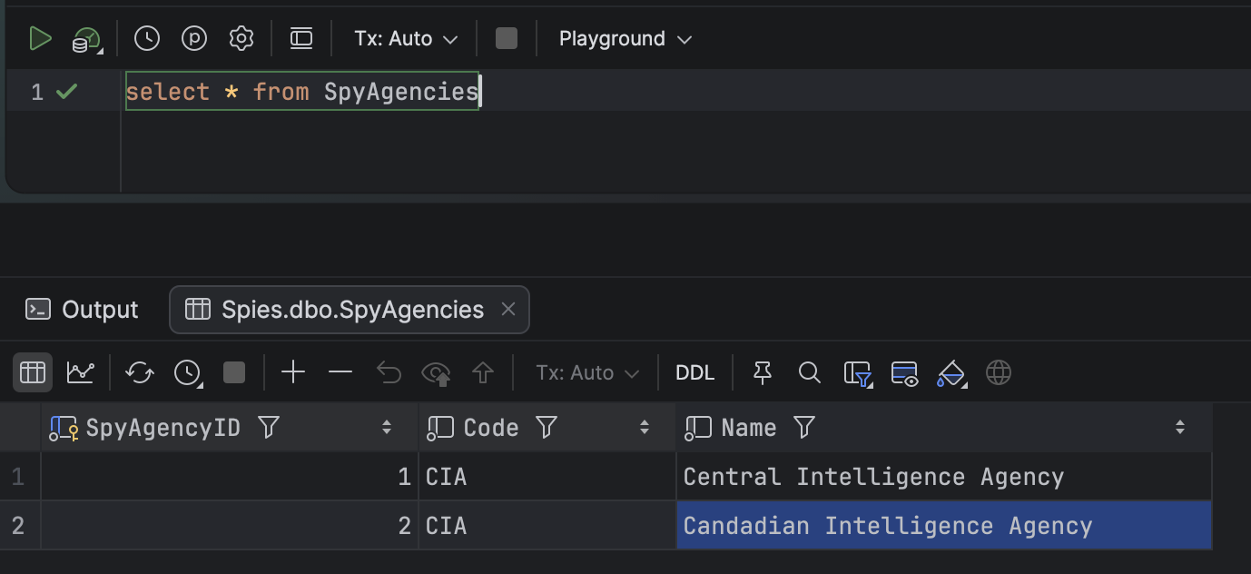Click the select statement in editor
Image resolution: width=1251 pixels, height=574 pixels.
tap(302, 92)
